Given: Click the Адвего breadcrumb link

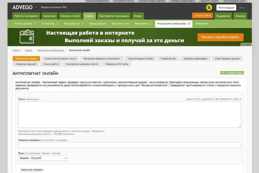Looking at the screenshot, I should point(16,50).
